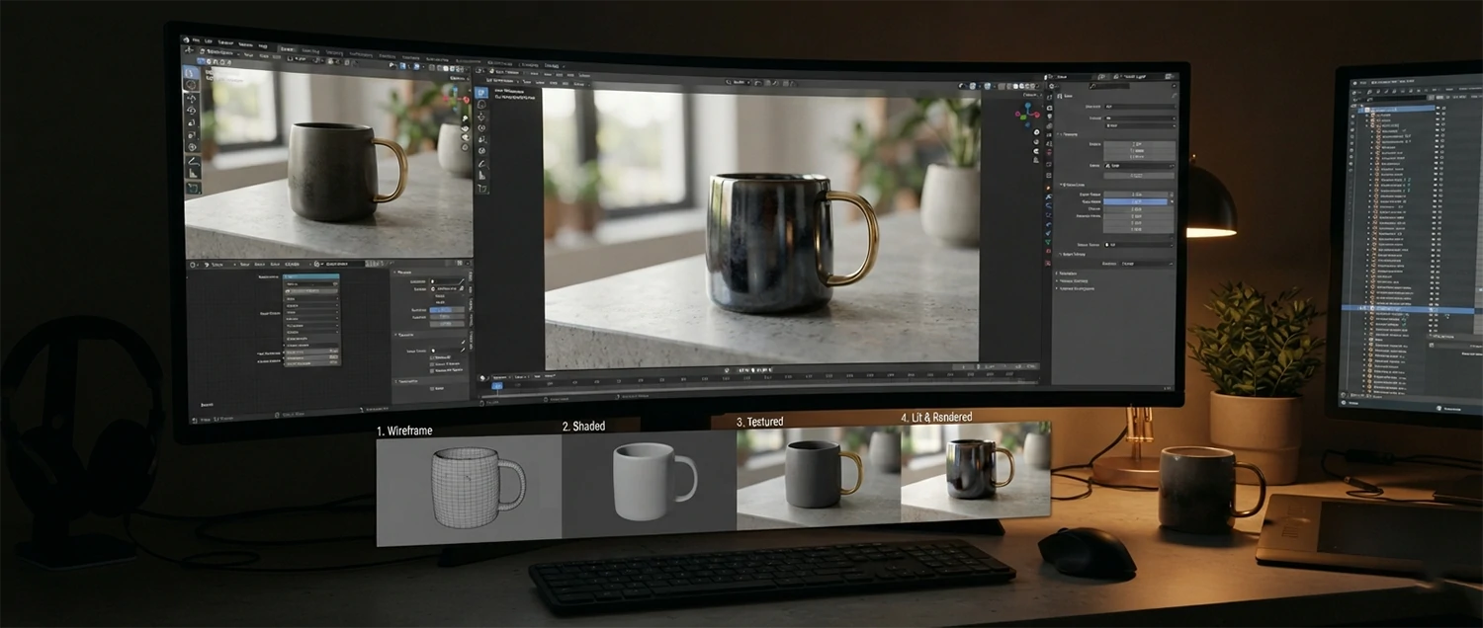
Task: Click the highlighted select tool in center viewport toolbar
Action: tap(481, 93)
